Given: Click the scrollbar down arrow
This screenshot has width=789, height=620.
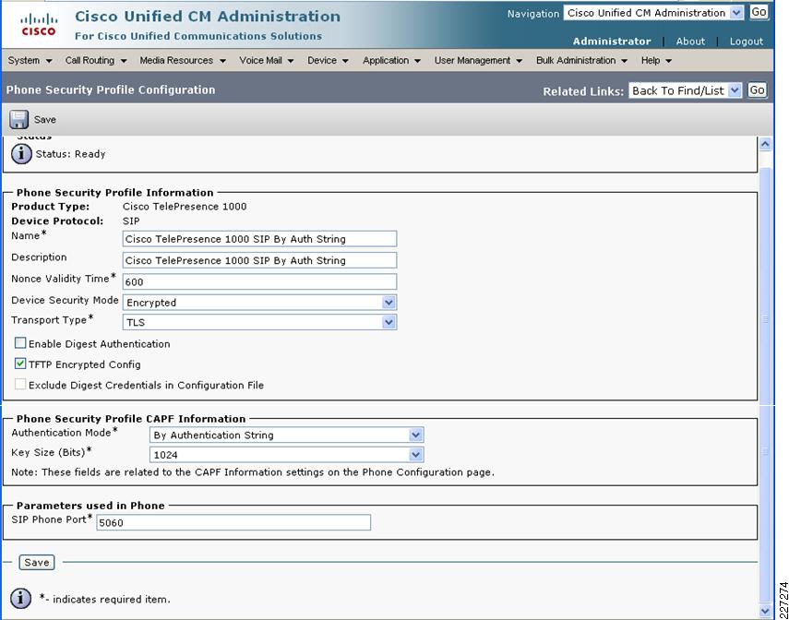Looking at the screenshot, I should (765, 611).
